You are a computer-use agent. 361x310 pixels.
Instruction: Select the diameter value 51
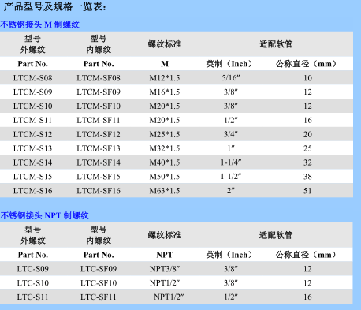(x=307, y=191)
